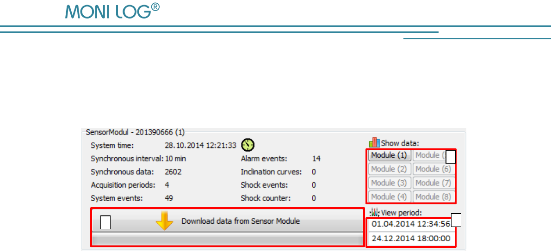Select the Module (4) button
The image size is (551, 251).
coord(390,196)
